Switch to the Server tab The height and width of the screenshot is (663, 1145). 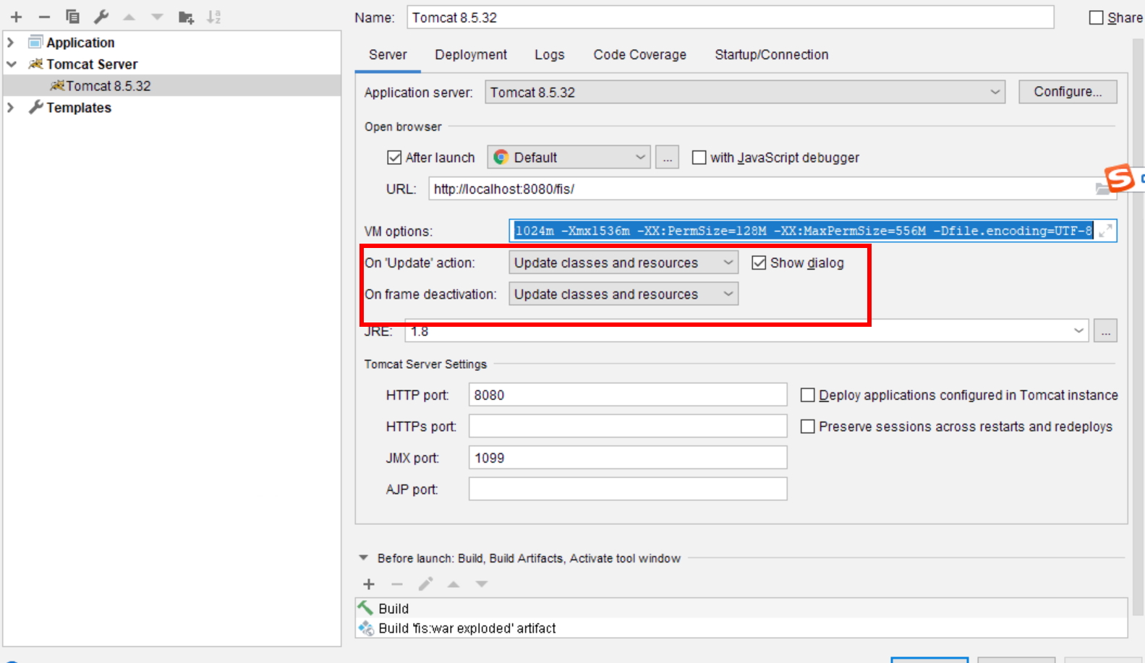click(x=388, y=55)
